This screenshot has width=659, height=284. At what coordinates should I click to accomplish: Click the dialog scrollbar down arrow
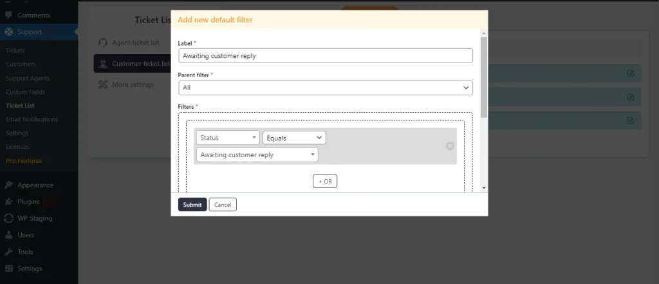point(484,187)
